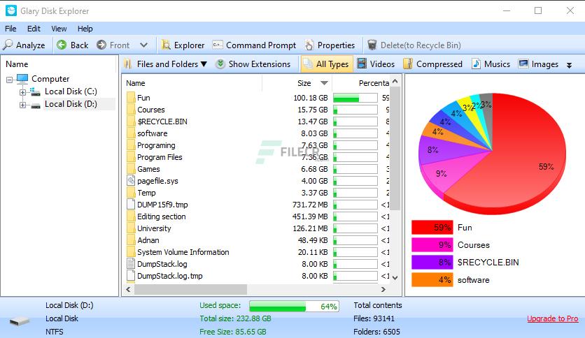Click the Files and Folders icon
The width and height of the screenshot is (585, 338).
[x=127, y=64]
